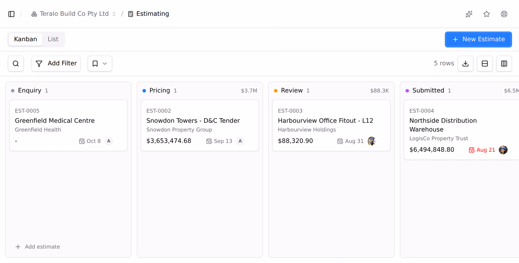519x263 pixels.
Task: Click the orange Review status dot
Action: 276,91
